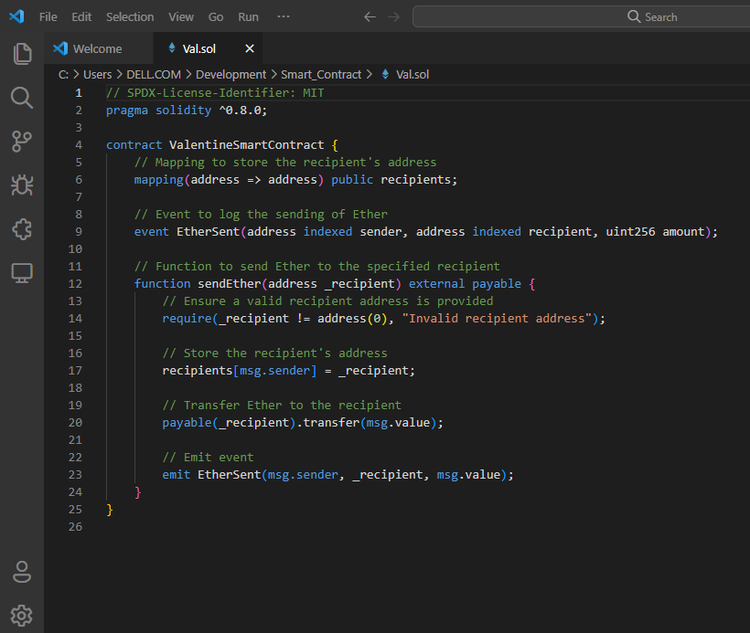
Task: Click 'ValentineSmartContract' contract name
Action: [247, 144]
